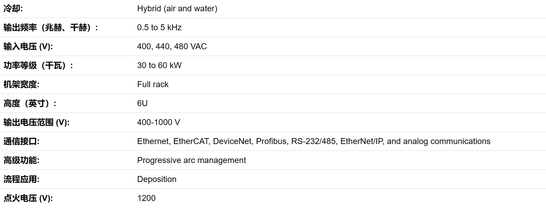
Task: Click the 高度（英寸）height label
Action: [30, 103]
